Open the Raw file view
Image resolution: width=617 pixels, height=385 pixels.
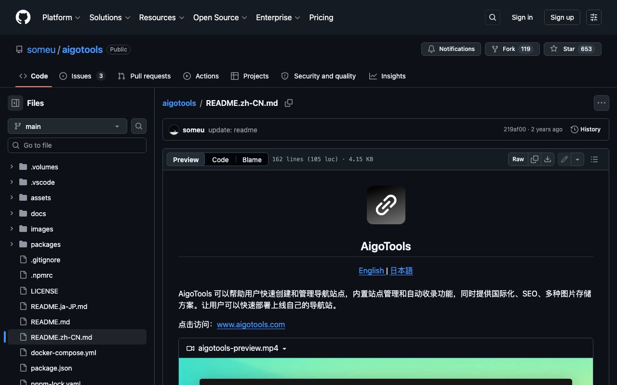pos(518,159)
